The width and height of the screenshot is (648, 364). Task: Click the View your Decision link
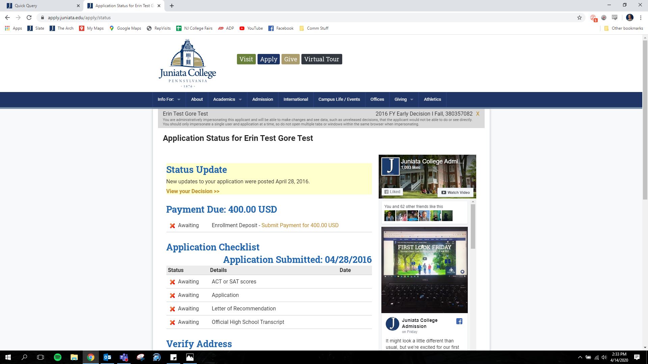(x=192, y=191)
